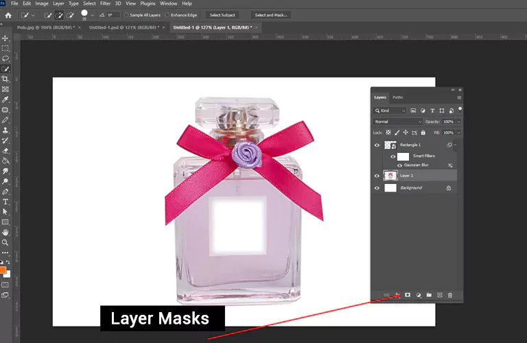Select the Rectangle shape tool
Image resolution: width=527 pixels, height=343 pixels.
[x=5, y=222]
